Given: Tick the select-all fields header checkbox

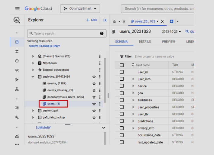Looking at the screenshot, I should [x=122, y=65].
